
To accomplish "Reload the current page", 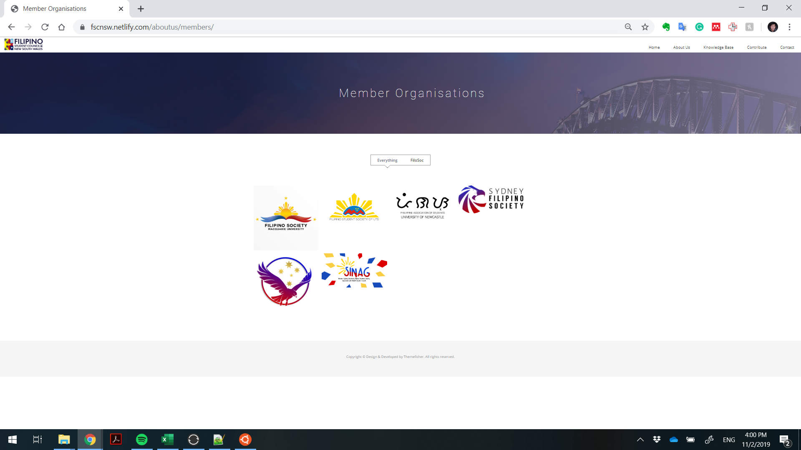I will click(45, 27).
